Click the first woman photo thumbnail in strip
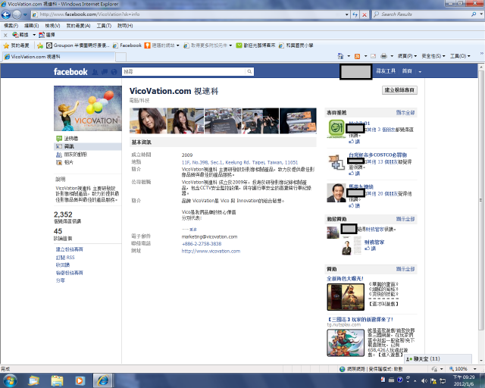The width and height of the screenshot is (485, 388). (148, 120)
